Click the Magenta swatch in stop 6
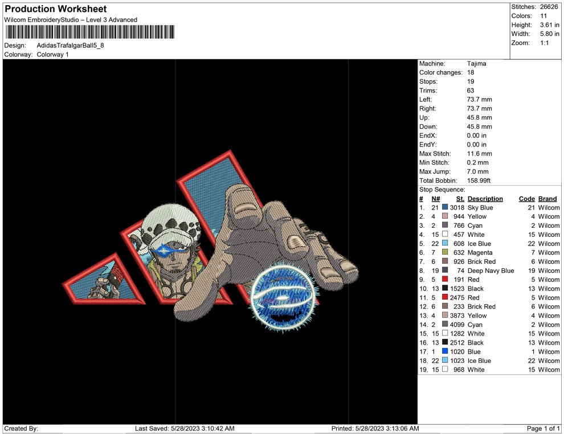This screenshot has width=564, height=434. pyautogui.click(x=445, y=252)
